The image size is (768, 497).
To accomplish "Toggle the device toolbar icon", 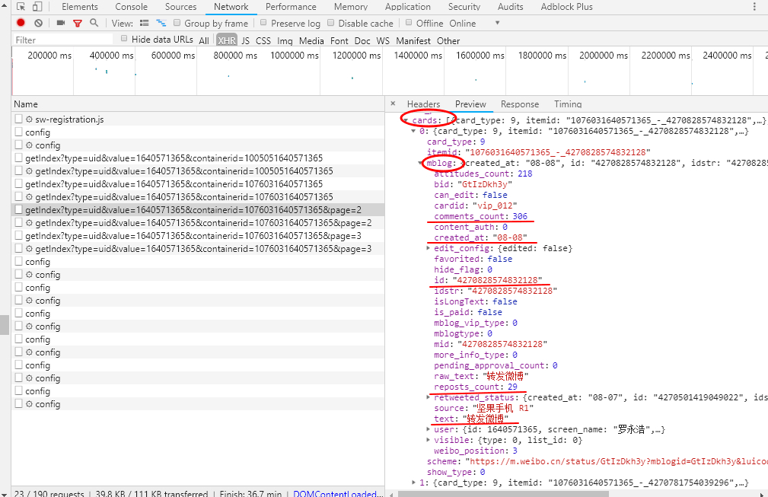I will (37, 7).
